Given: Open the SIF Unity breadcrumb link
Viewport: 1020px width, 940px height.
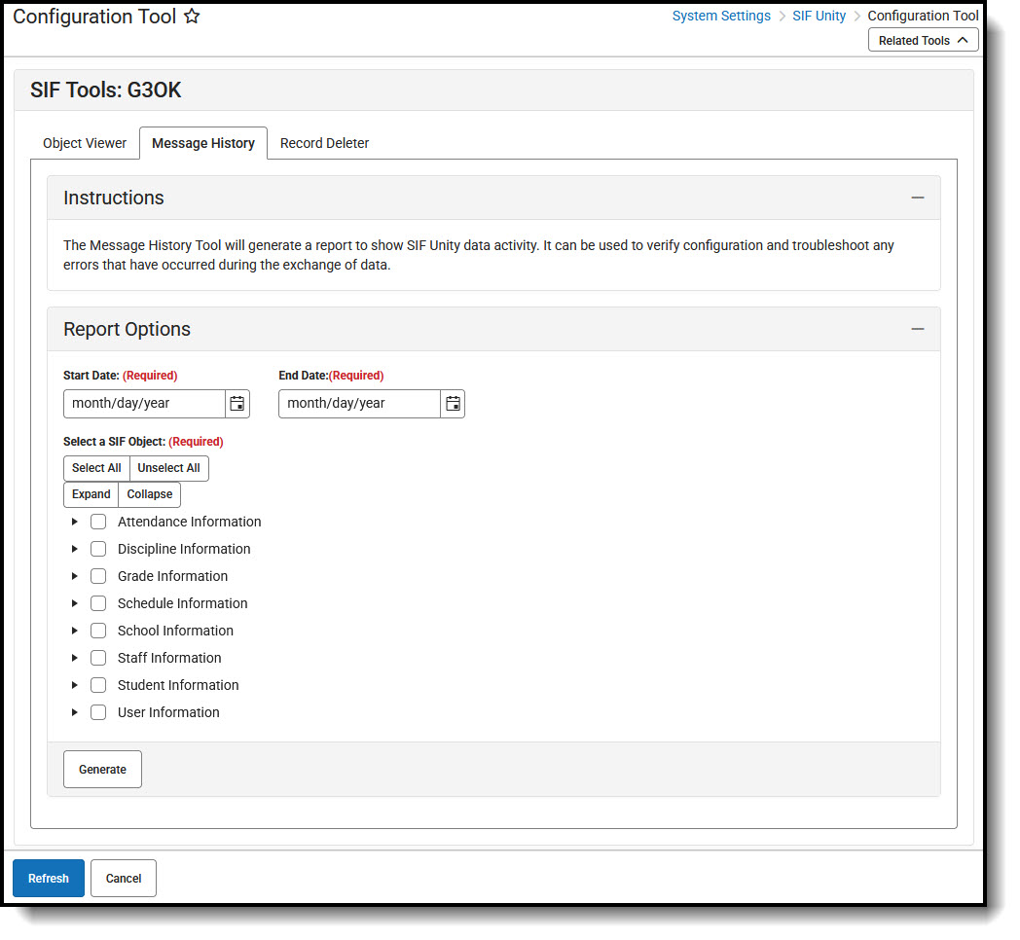Looking at the screenshot, I should point(819,16).
